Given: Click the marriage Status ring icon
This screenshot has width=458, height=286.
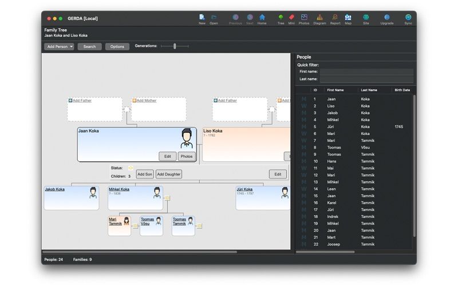Looking at the screenshot, I should (x=131, y=168).
